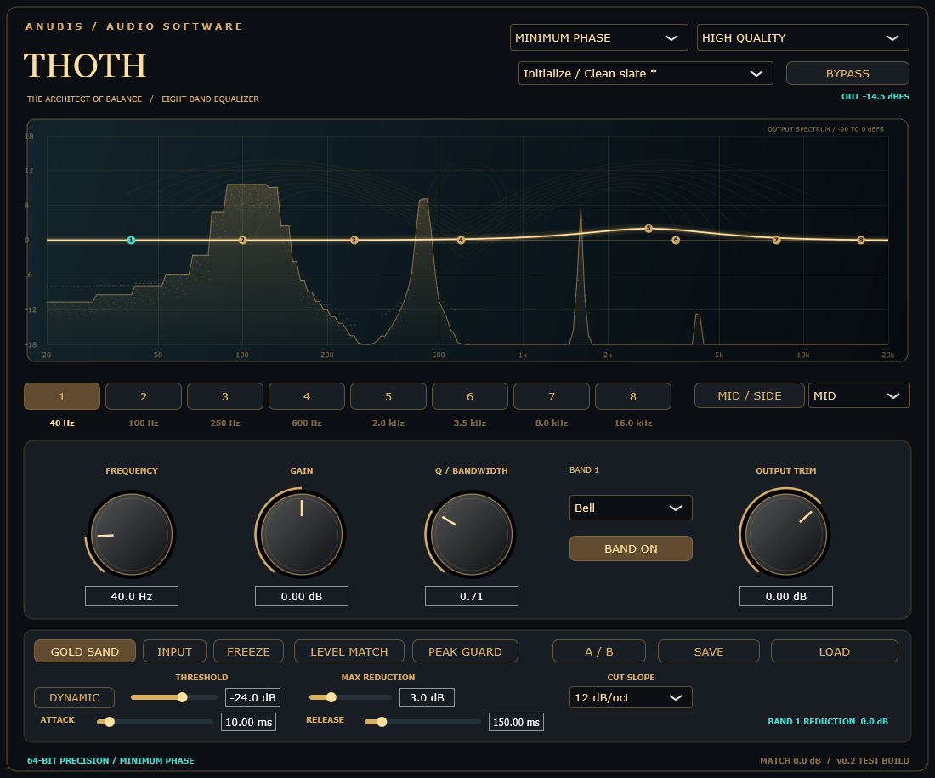Click the THOTH title logo
This screenshot has width=935, height=778.
point(85,65)
